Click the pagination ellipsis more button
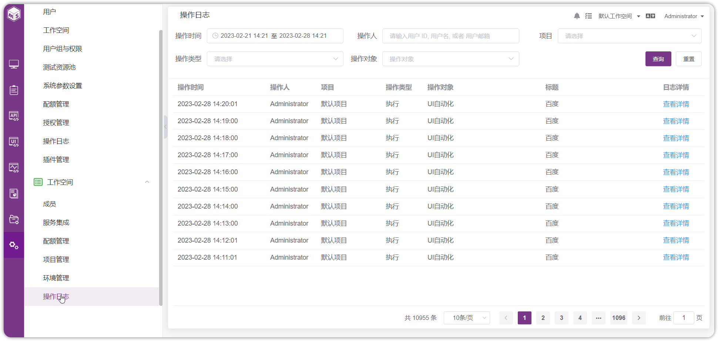718x341 pixels. click(x=598, y=318)
